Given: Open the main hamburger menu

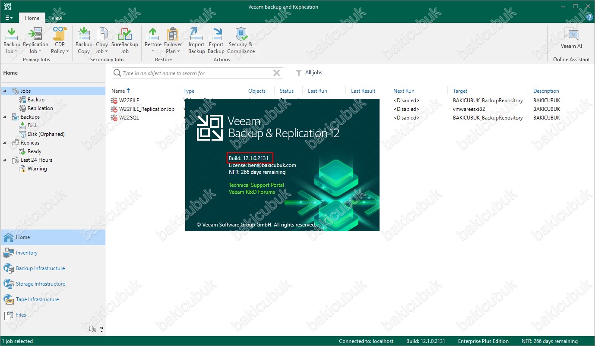Looking at the screenshot, I should 9,18.
